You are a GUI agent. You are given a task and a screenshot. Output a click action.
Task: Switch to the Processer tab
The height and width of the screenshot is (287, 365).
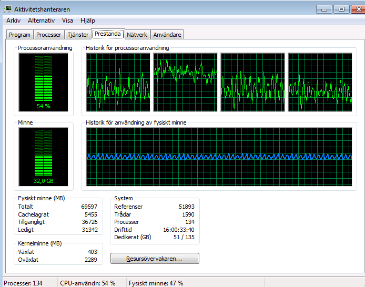click(48, 35)
